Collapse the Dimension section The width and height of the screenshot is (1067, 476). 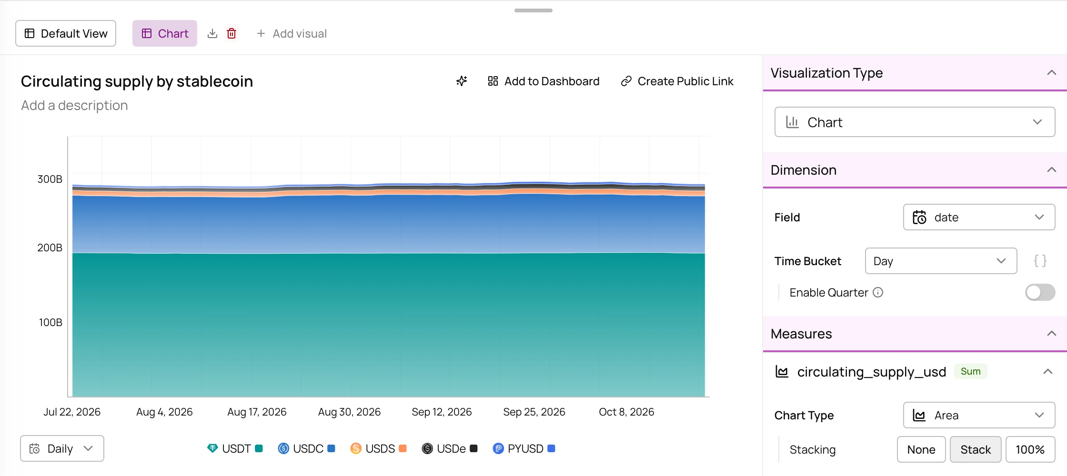(x=1052, y=170)
